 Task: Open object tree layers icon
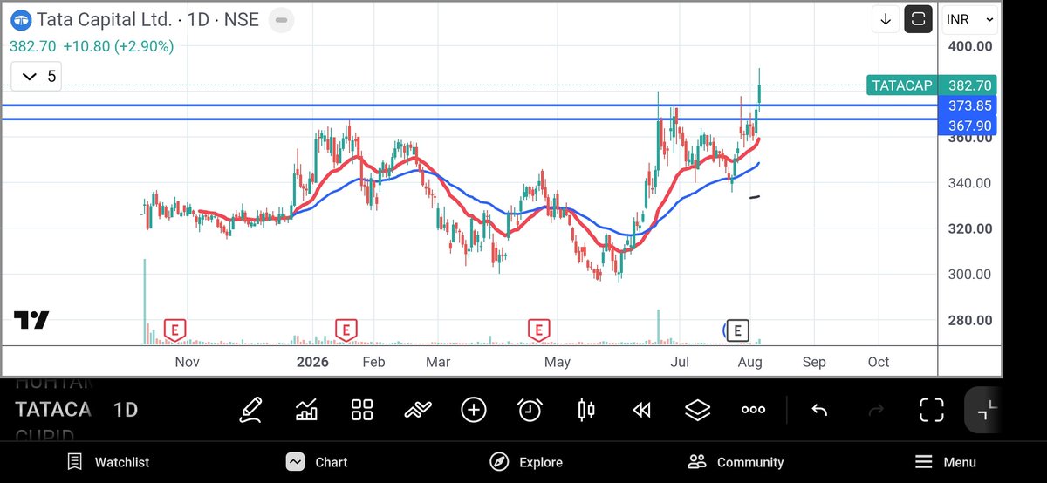pos(697,410)
